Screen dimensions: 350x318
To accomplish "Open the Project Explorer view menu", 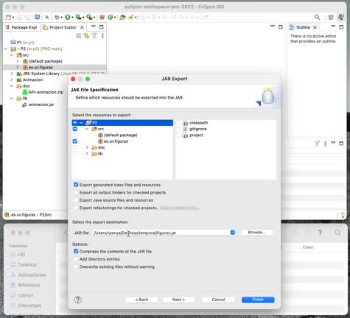I will (x=102, y=36).
